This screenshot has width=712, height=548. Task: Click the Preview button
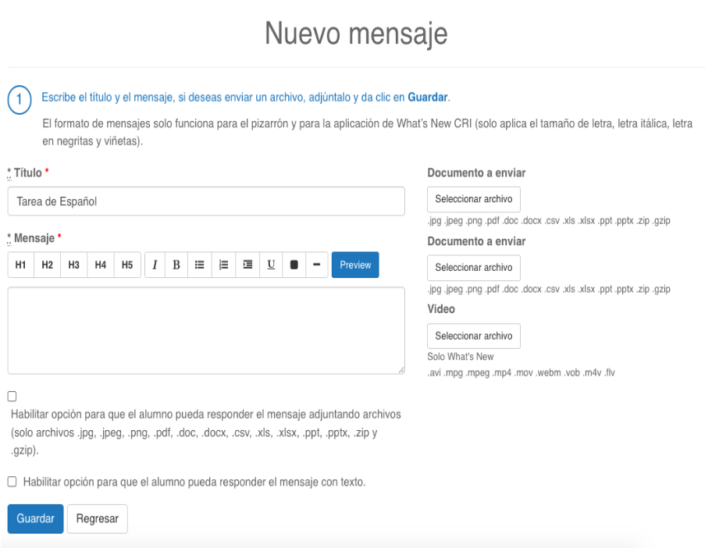click(355, 265)
